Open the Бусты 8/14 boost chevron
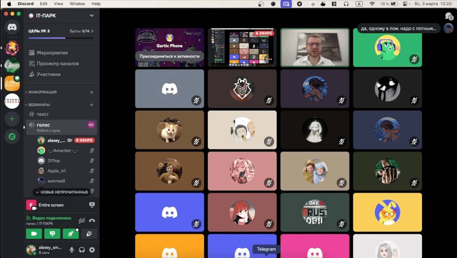 92,31
